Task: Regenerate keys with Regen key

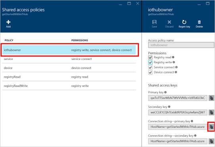Action: (184, 24)
